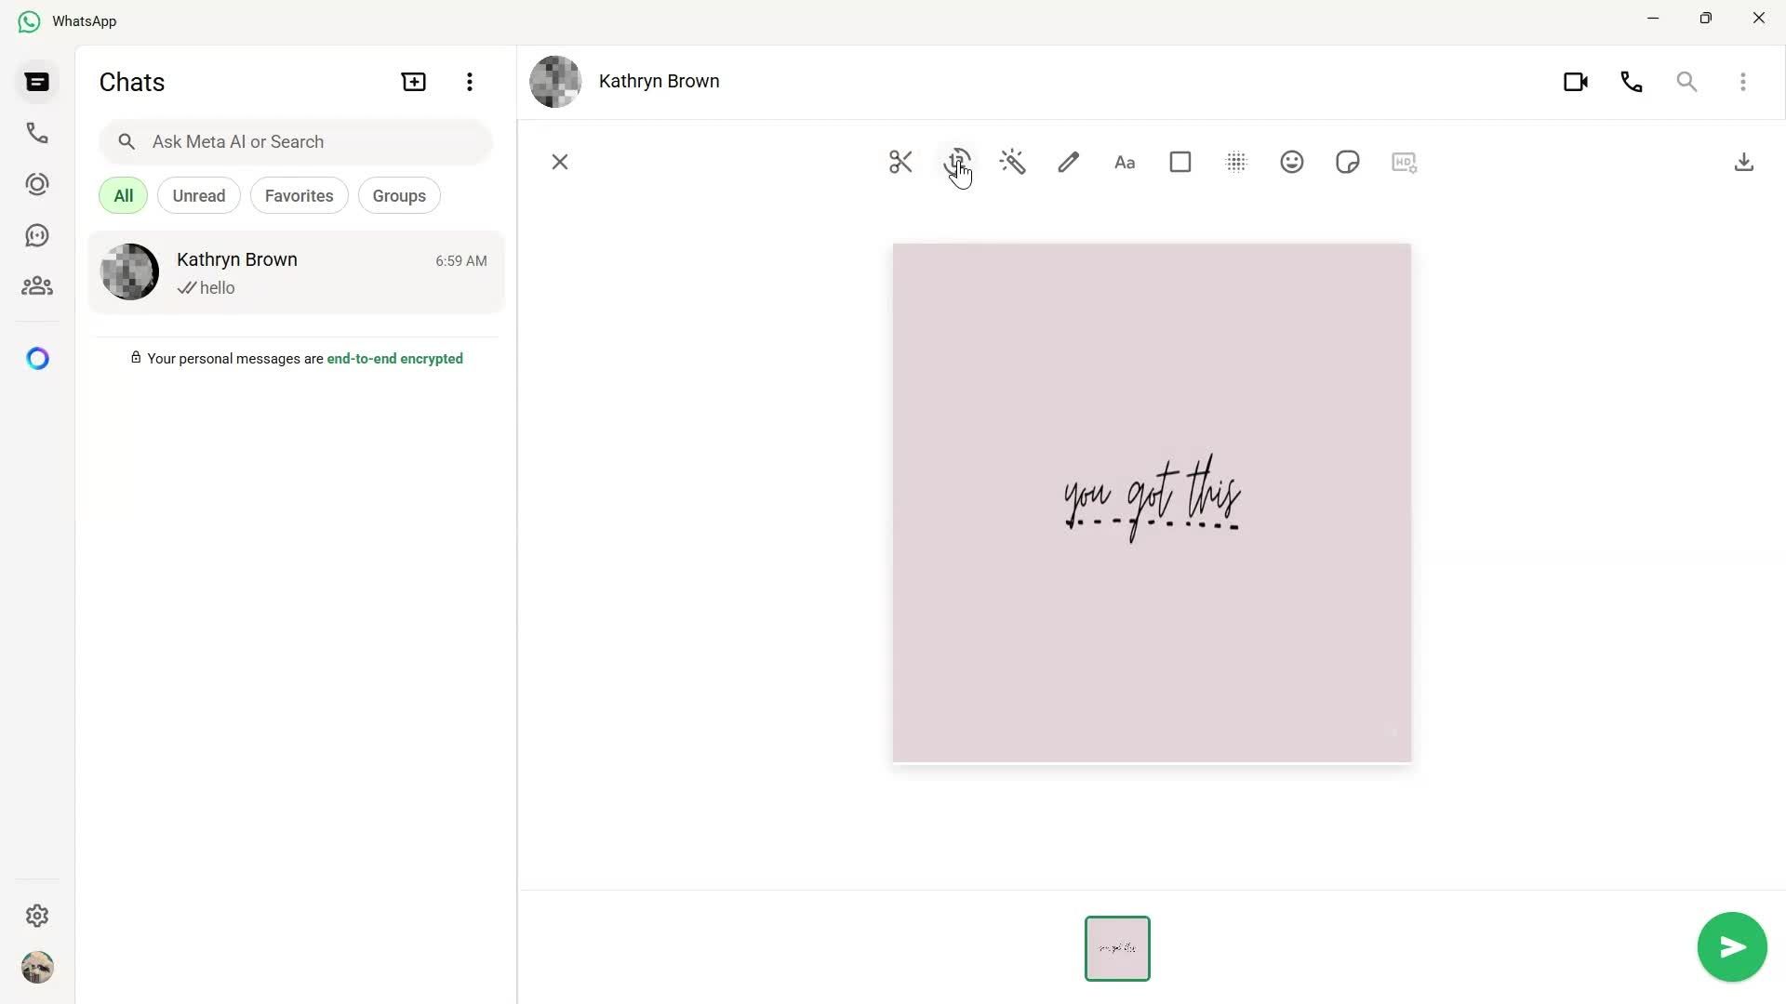Open Meta AI from the sidebar
1786x1004 pixels.
tap(37, 358)
